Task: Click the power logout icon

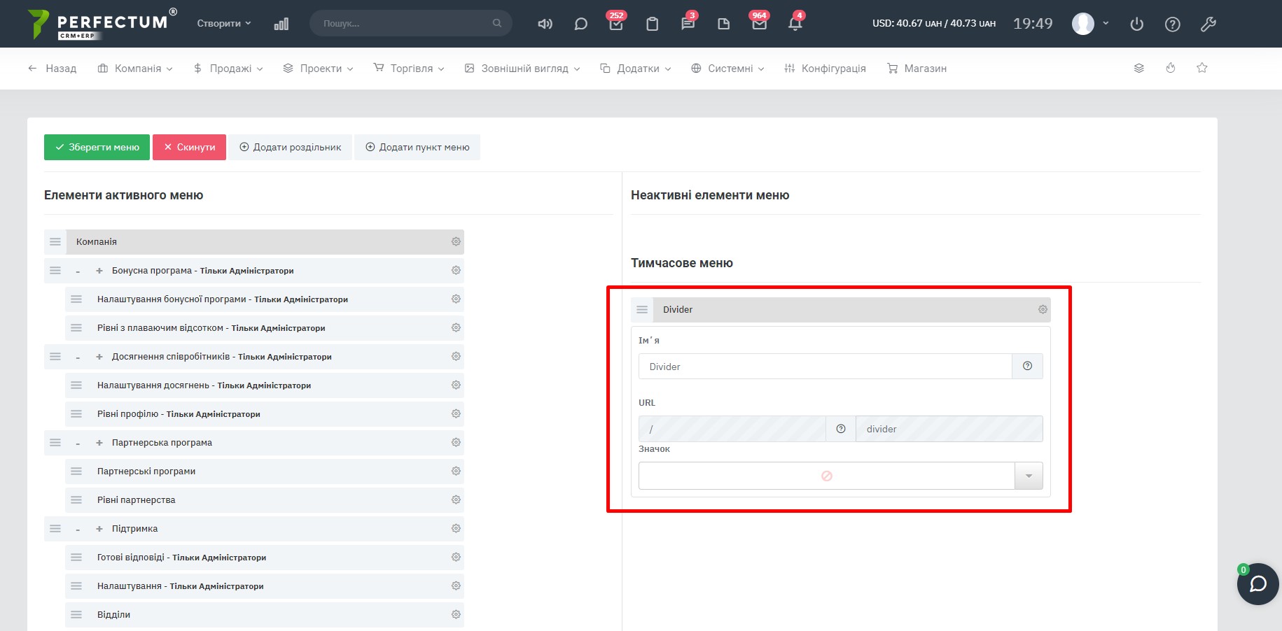Action: click(x=1136, y=24)
